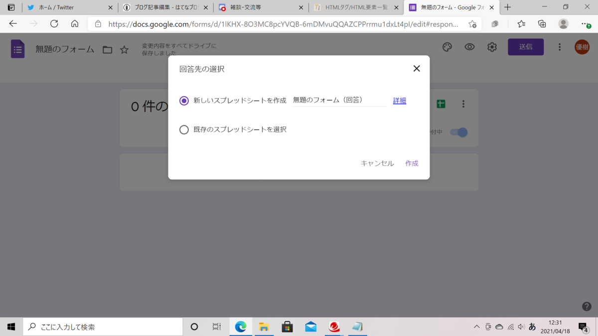Click the 作成 button to create spreadsheet
Image resolution: width=598 pixels, height=336 pixels.
tap(412, 163)
